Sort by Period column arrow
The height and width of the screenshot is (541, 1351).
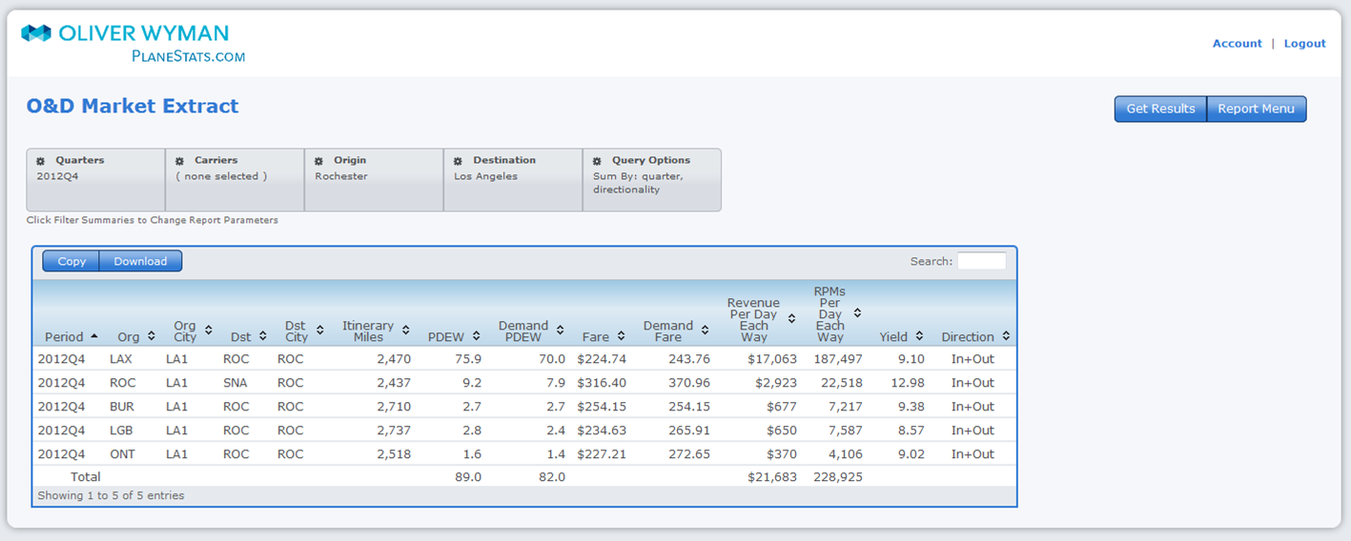94,336
